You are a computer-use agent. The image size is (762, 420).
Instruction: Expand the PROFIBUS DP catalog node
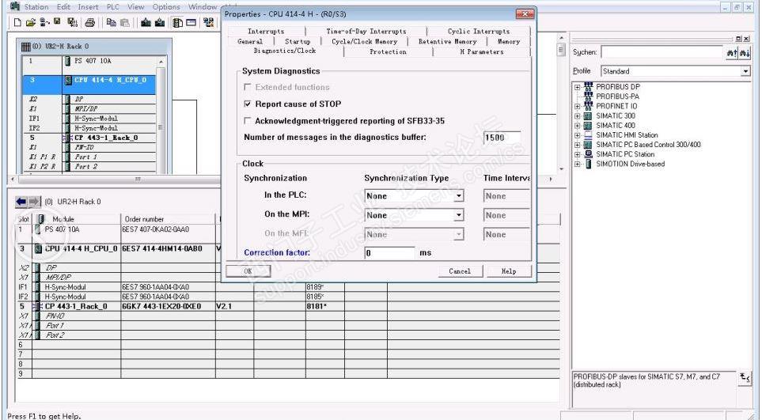tap(578, 87)
